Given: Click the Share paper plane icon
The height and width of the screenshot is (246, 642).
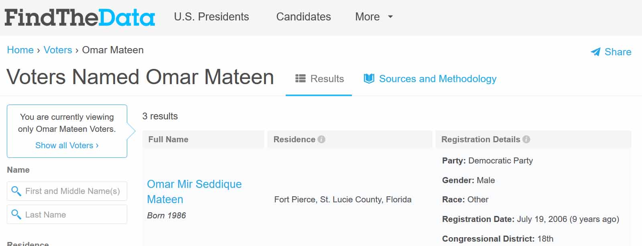Looking at the screenshot, I should click(595, 52).
